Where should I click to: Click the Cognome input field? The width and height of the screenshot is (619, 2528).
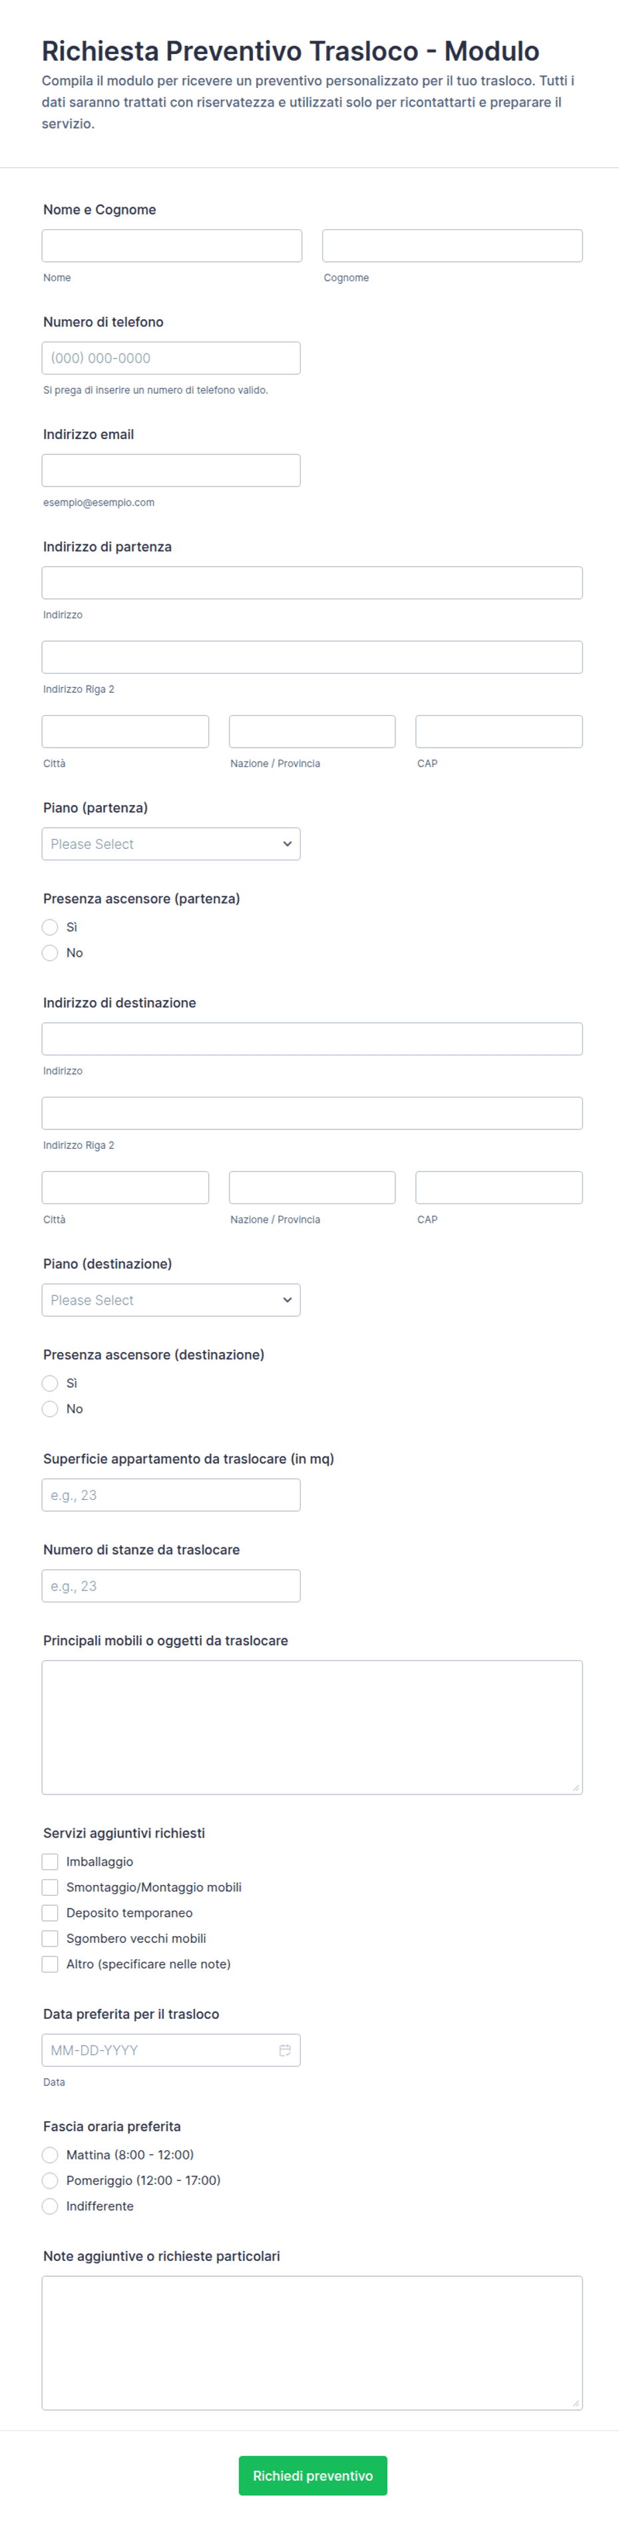pos(452,245)
